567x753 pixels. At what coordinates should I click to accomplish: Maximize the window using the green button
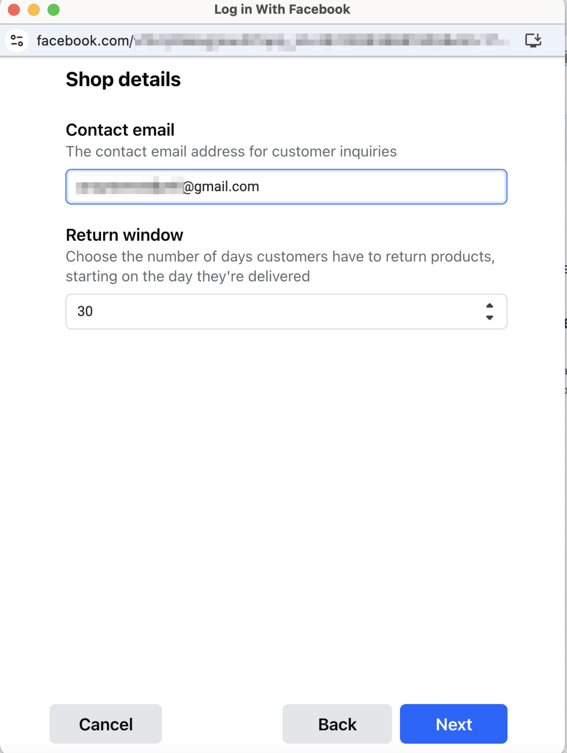pyautogui.click(x=53, y=10)
